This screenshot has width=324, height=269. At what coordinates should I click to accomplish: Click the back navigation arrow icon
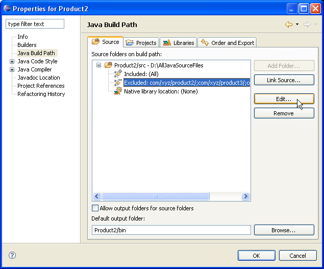pyautogui.click(x=289, y=25)
